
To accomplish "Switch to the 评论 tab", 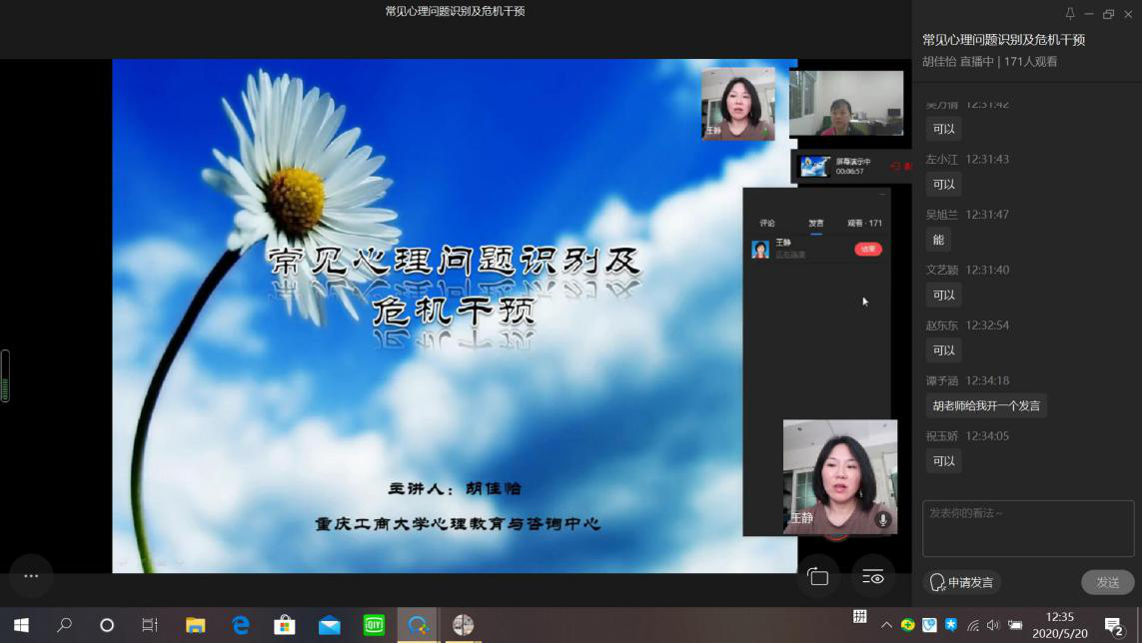I will pos(767,224).
